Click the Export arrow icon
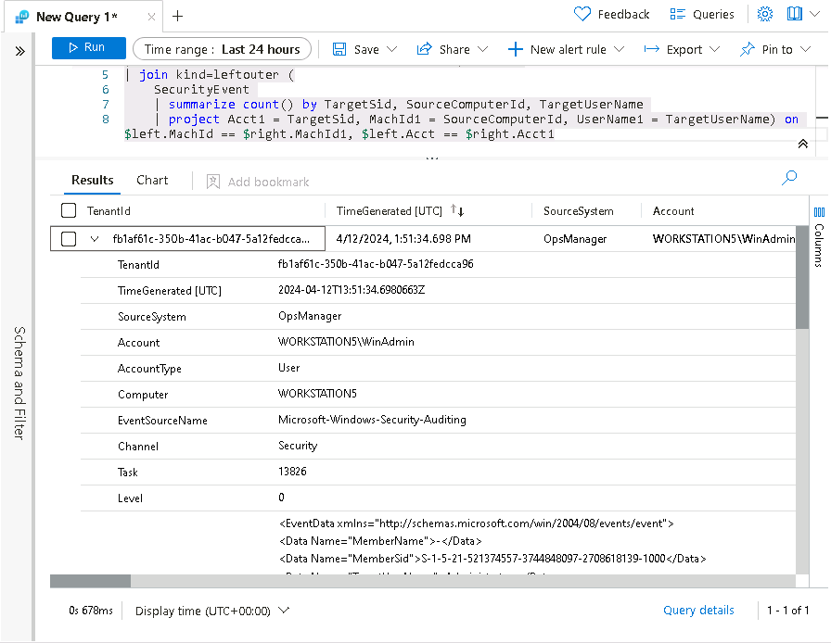Image resolution: width=831 pixels, height=643 pixels. 651,49
